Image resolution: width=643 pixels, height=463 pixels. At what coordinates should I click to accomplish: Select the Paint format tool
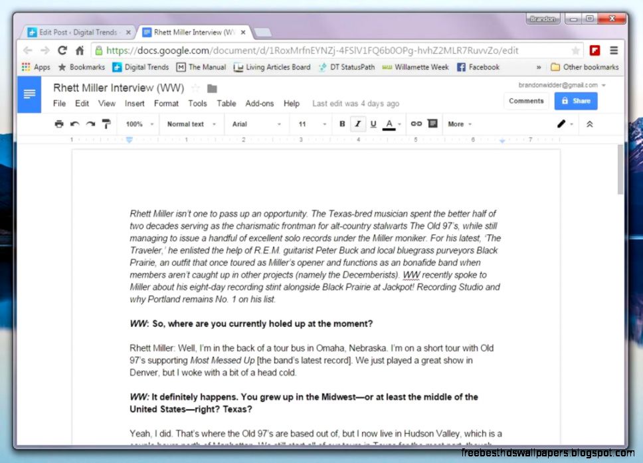[105, 124]
